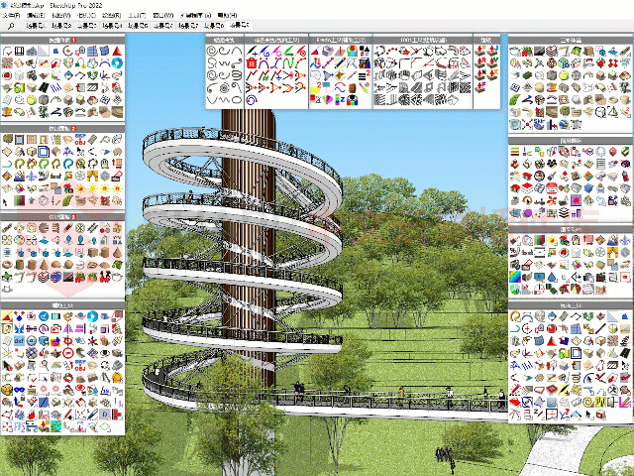Select the first spiral curve icon
634x476 pixels.
coord(213,52)
